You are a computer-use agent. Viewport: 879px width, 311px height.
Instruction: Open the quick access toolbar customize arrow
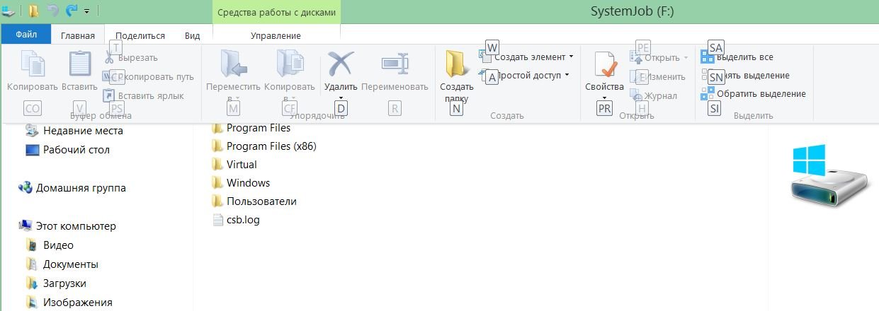click(x=86, y=11)
